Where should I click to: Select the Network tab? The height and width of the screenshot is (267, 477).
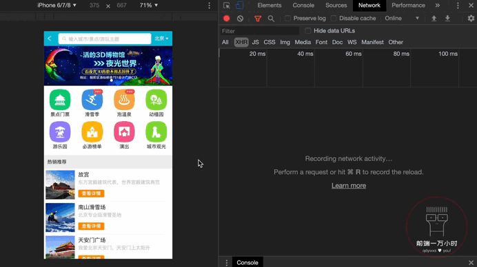click(369, 6)
